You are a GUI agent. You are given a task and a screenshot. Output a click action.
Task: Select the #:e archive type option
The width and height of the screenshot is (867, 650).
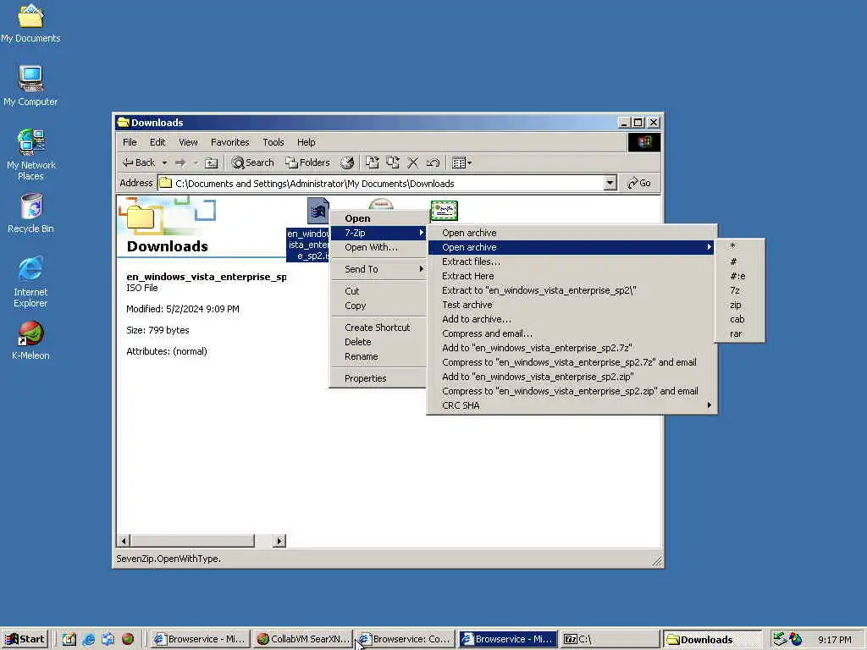click(740, 276)
